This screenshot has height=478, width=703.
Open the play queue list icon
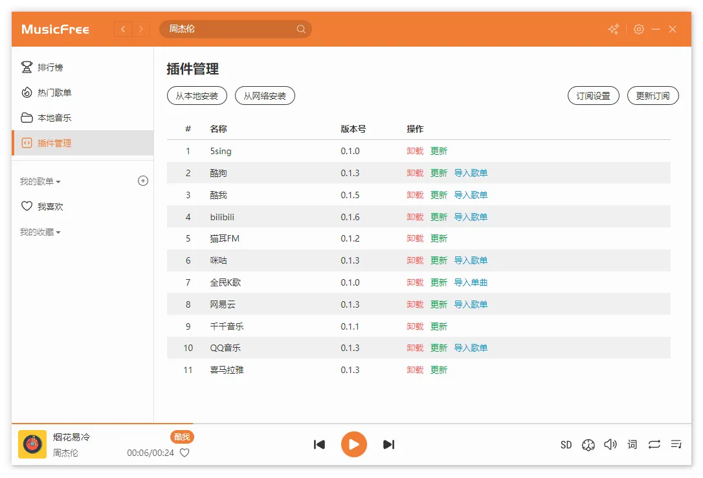(676, 444)
